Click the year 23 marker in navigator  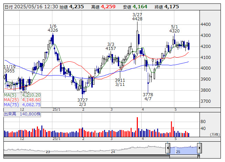coord(48,152)
